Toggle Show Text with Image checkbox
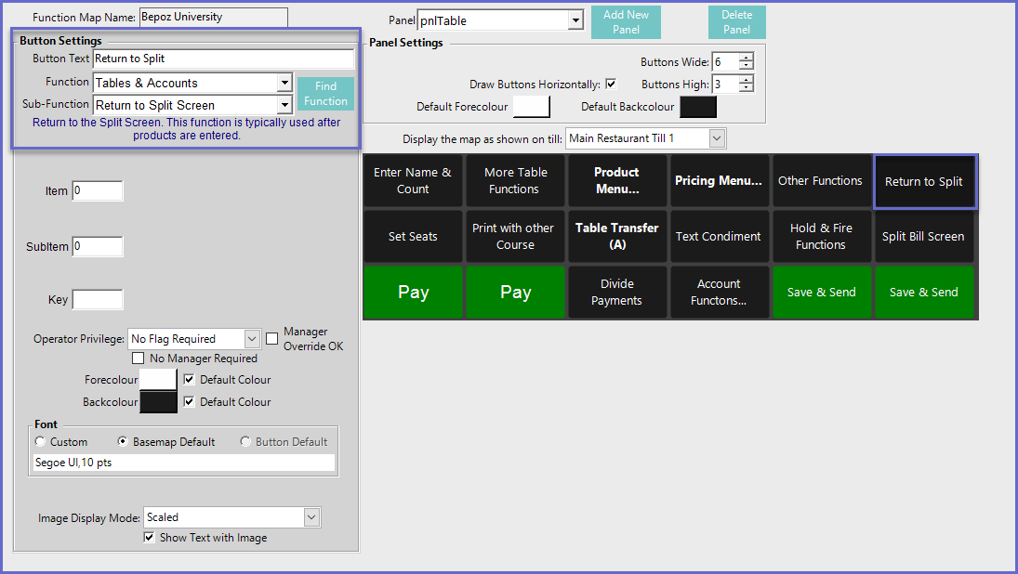 tap(150, 537)
